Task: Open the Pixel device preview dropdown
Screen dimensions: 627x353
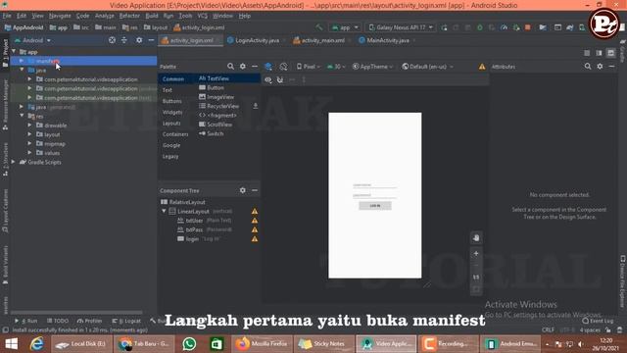Action: coord(309,67)
